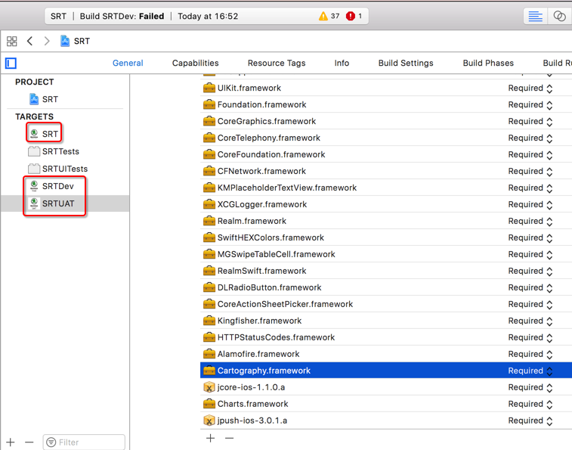This screenshot has height=450, width=572.
Task: Open the related items grid menu
Action: point(11,41)
